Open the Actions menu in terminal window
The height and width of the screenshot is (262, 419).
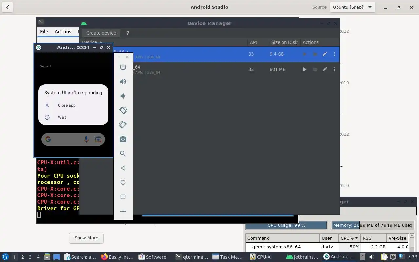tap(63, 32)
